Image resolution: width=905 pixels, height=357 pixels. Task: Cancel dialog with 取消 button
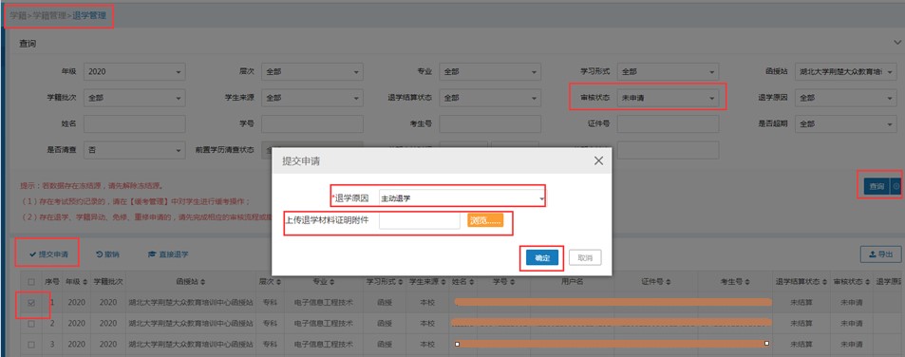(x=585, y=258)
